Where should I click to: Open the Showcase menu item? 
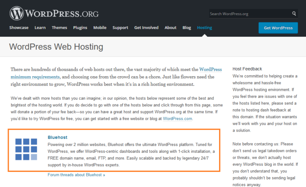pyautogui.click(x=19, y=28)
